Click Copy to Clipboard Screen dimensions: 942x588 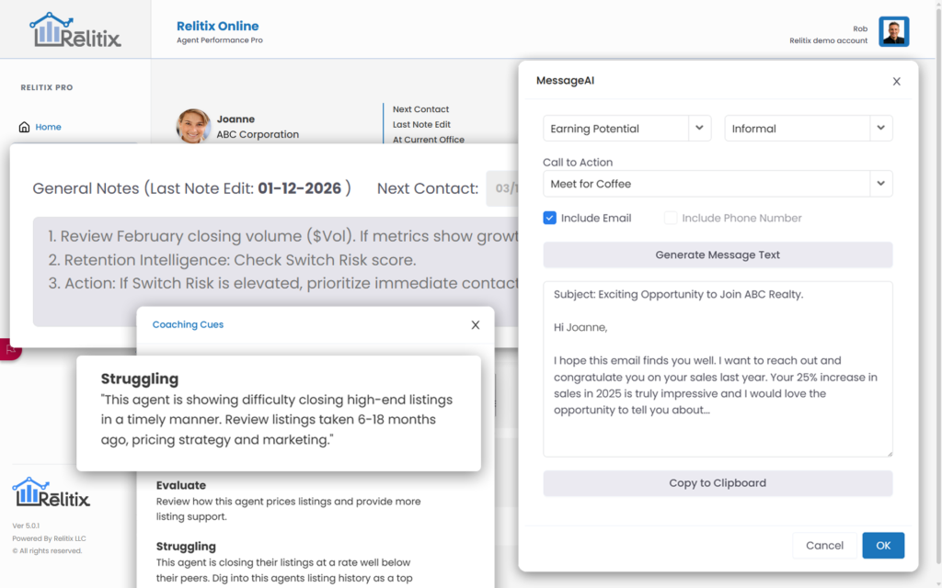[x=718, y=482]
